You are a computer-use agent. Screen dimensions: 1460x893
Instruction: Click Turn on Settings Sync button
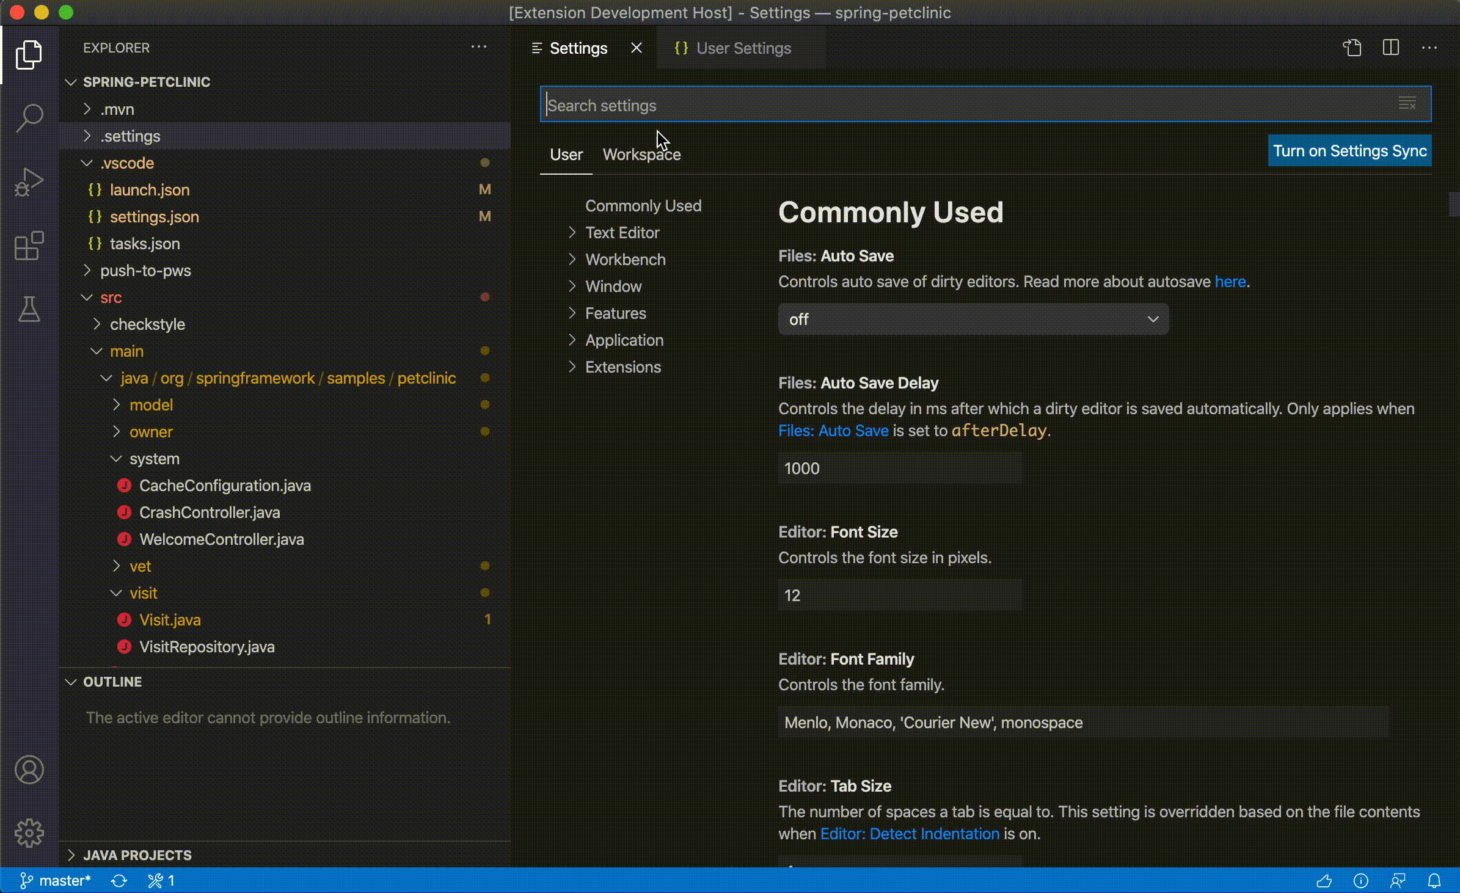1349,151
